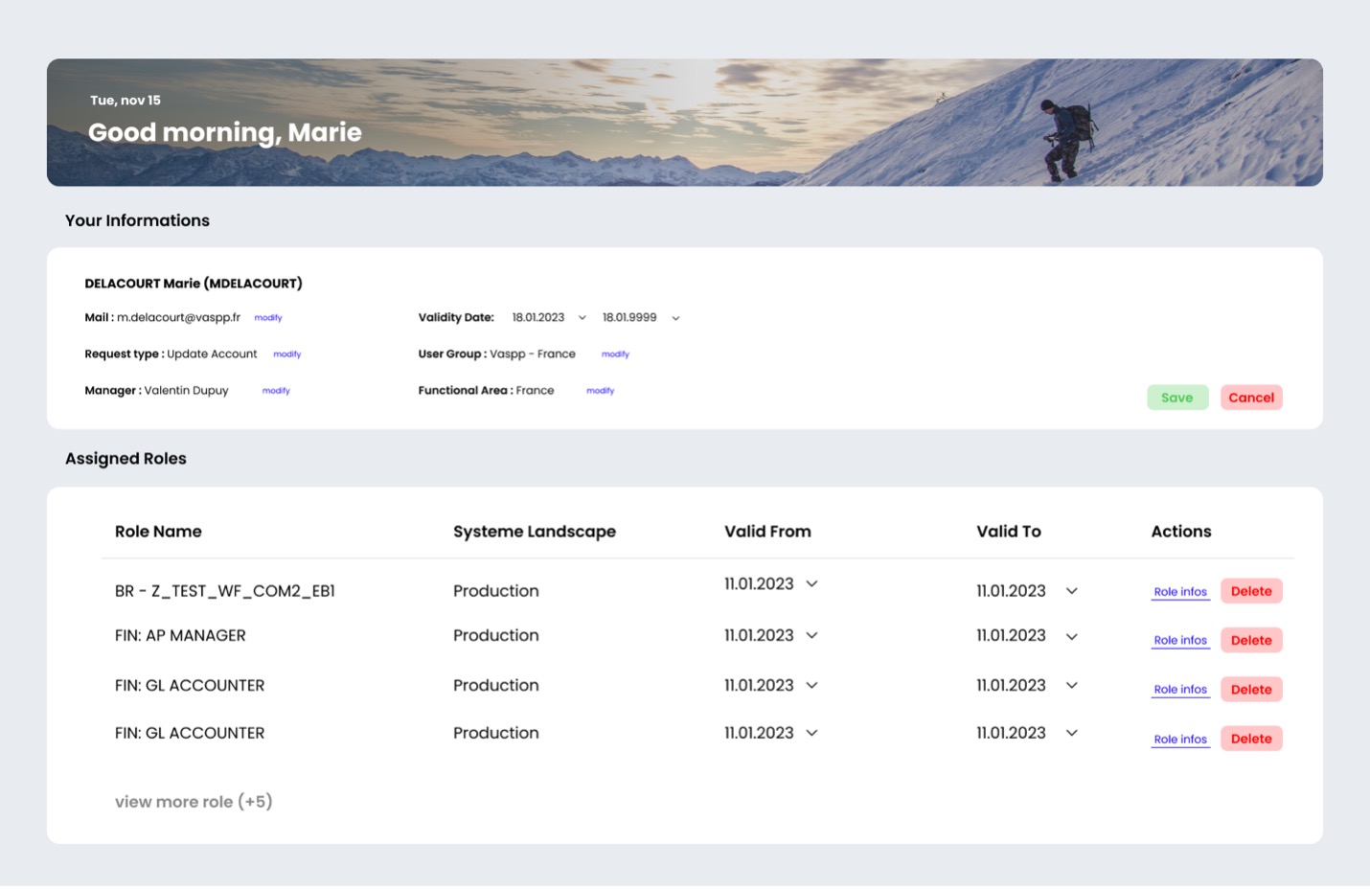Viewport: 1370px width, 889px height.
Task: Delete the FIN: AP MANAGER role
Action: [x=1250, y=640]
